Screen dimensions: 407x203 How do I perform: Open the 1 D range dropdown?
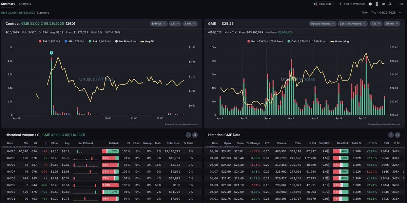click(x=175, y=24)
